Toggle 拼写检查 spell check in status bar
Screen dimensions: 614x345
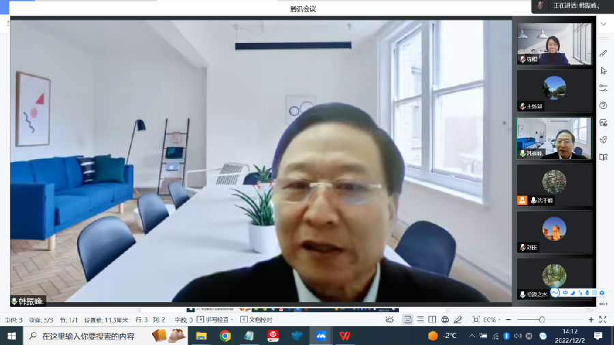pos(214,319)
